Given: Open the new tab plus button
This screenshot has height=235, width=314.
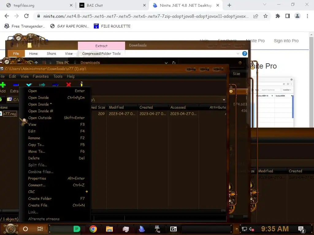Looking at the screenshot, I should click(229, 6).
